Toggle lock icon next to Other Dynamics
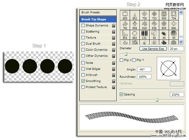Viewport: 189px width, 140px height. [114, 56]
